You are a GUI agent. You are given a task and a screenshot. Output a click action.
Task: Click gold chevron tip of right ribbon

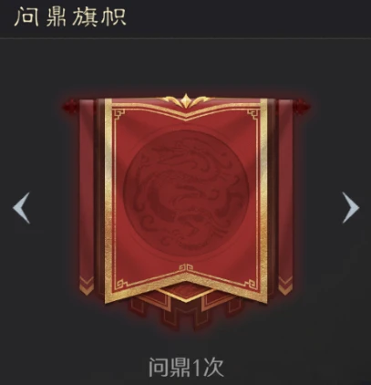tap(285, 286)
